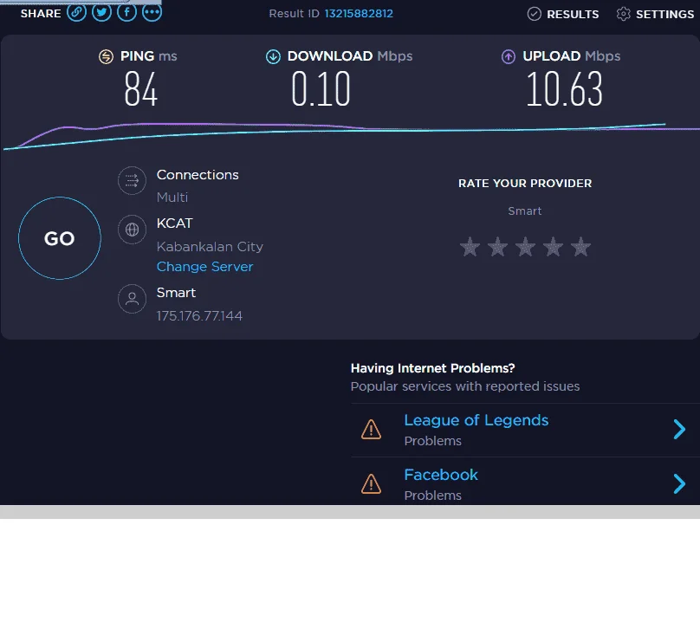The height and width of the screenshot is (622, 700).
Task: Click Having Internet Problems? heading
Action: pos(432,368)
